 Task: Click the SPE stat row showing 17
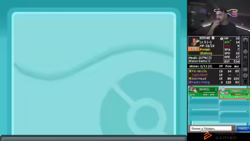click(232, 57)
